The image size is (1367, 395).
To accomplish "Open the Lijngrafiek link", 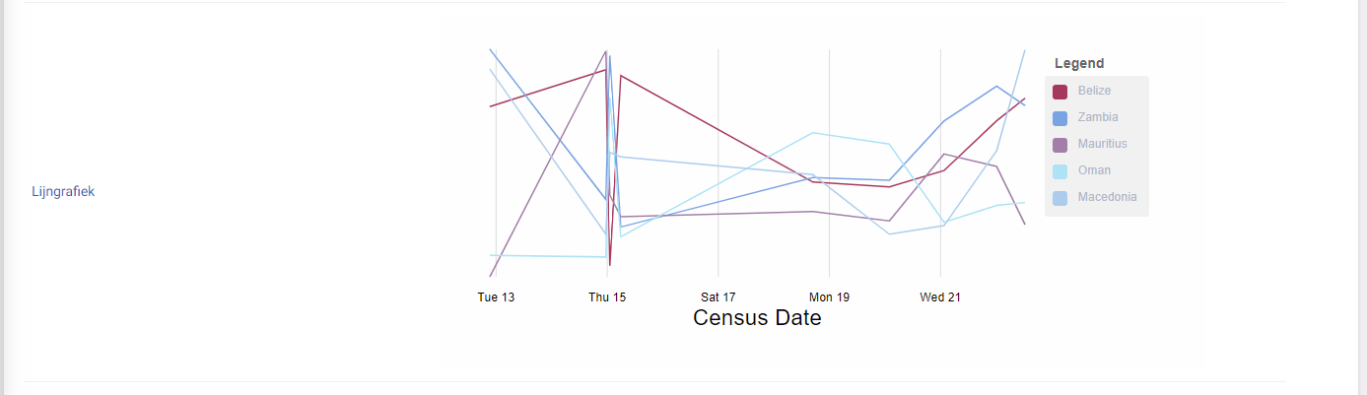I will 63,192.
